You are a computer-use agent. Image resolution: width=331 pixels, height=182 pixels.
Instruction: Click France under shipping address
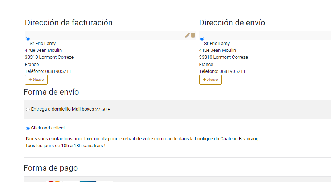[206, 64]
